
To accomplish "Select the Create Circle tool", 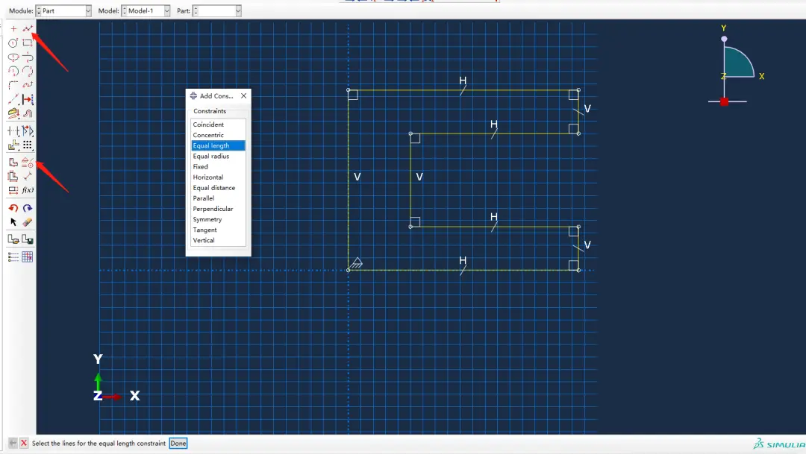I will pyautogui.click(x=13, y=43).
